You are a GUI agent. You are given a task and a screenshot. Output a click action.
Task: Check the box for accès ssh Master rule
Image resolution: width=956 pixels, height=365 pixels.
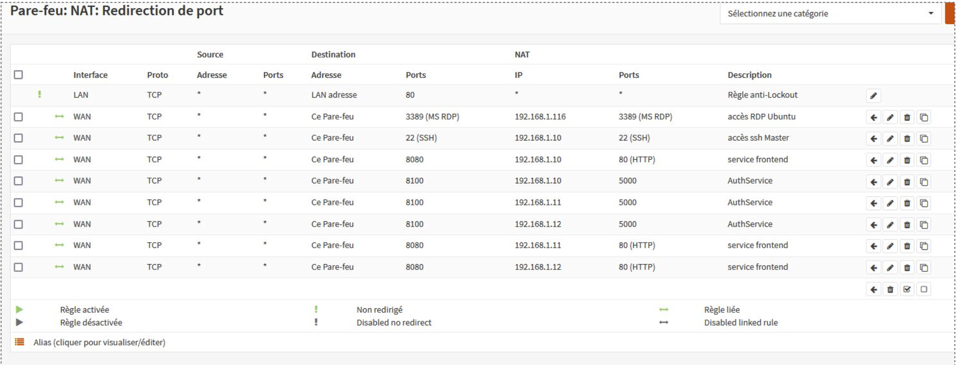click(x=18, y=138)
